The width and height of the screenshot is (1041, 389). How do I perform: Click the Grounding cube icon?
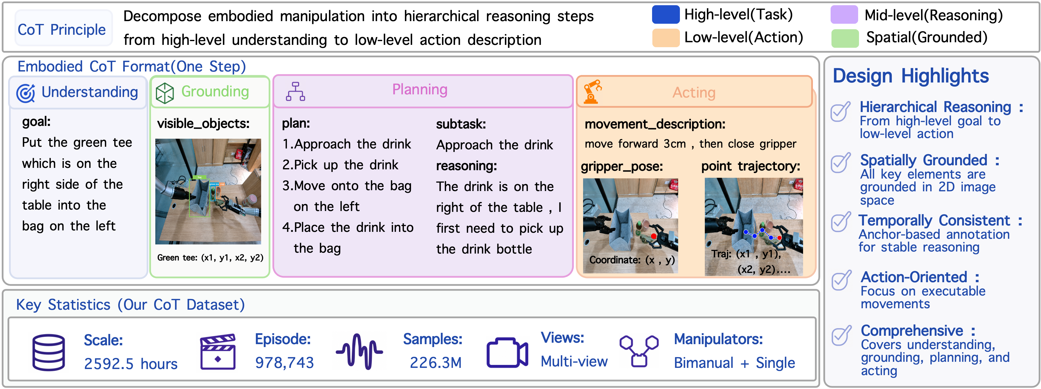tap(165, 93)
